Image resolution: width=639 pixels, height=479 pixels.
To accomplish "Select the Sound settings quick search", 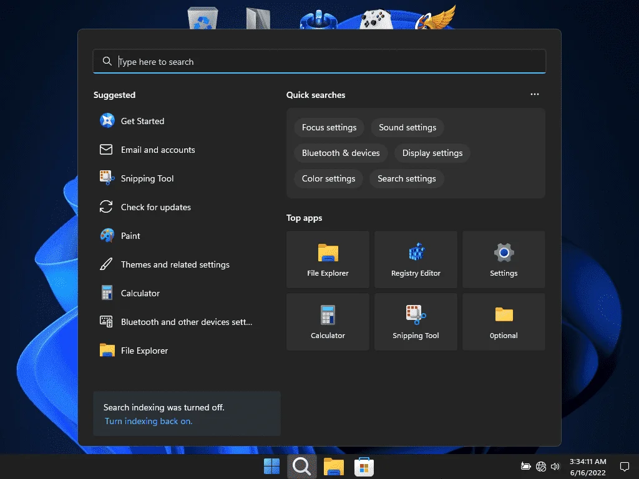I will [x=407, y=127].
